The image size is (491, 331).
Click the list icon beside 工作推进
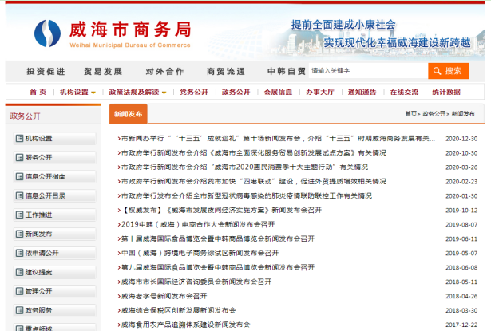tap(19, 215)
